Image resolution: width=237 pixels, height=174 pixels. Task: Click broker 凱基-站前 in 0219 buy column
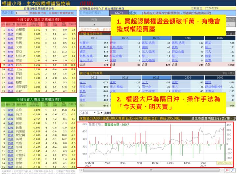[86, 47]
